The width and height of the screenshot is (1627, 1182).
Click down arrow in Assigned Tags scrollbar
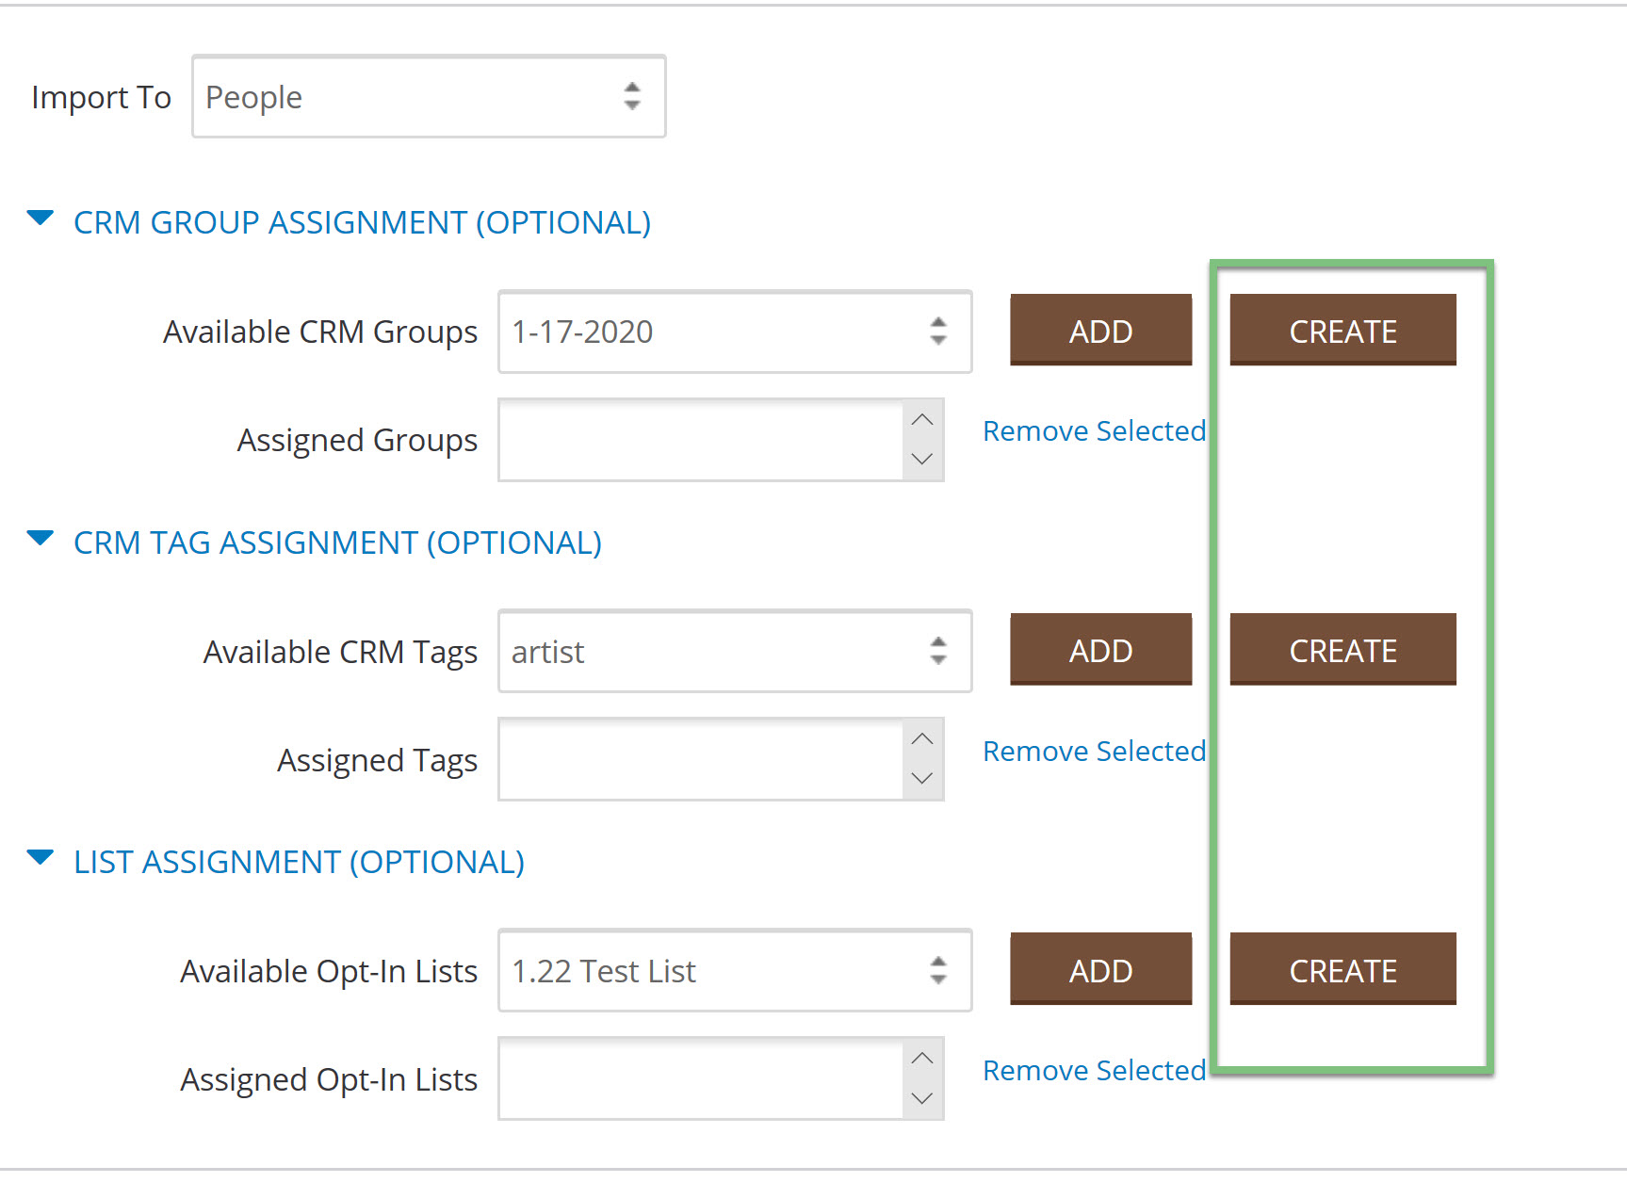[922, 779]
